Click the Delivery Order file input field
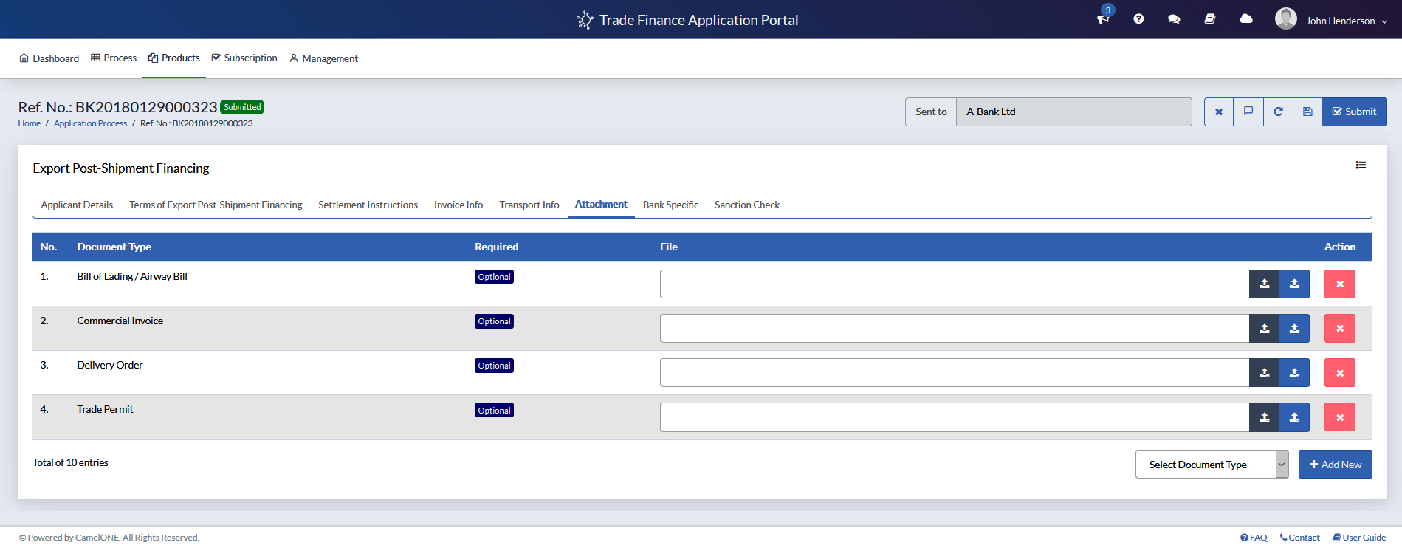1402x548 pixels. pyautogui.click(x=954, y=373)
